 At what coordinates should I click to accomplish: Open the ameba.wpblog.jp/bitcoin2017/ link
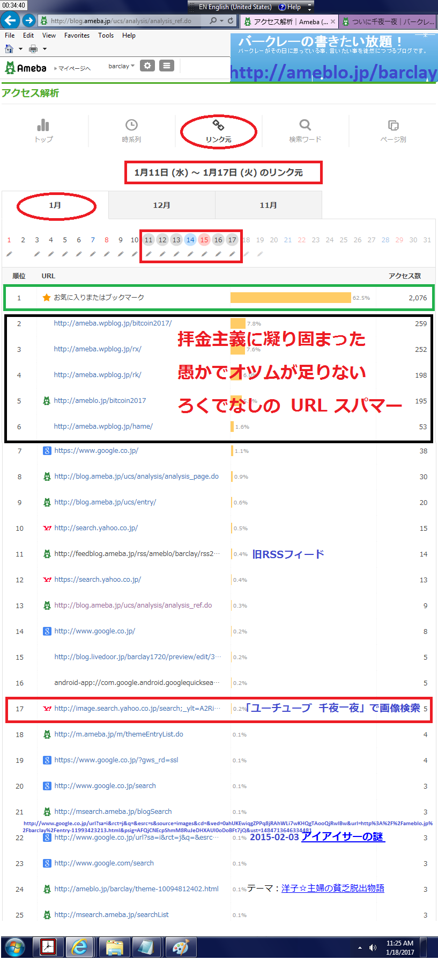pos(113,323)
